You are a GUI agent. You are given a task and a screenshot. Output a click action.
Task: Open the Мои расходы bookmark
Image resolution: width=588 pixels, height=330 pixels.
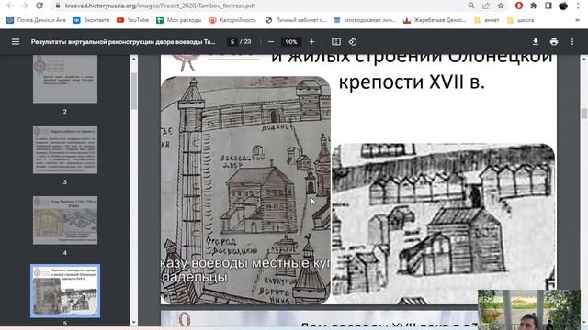(179, 20)
